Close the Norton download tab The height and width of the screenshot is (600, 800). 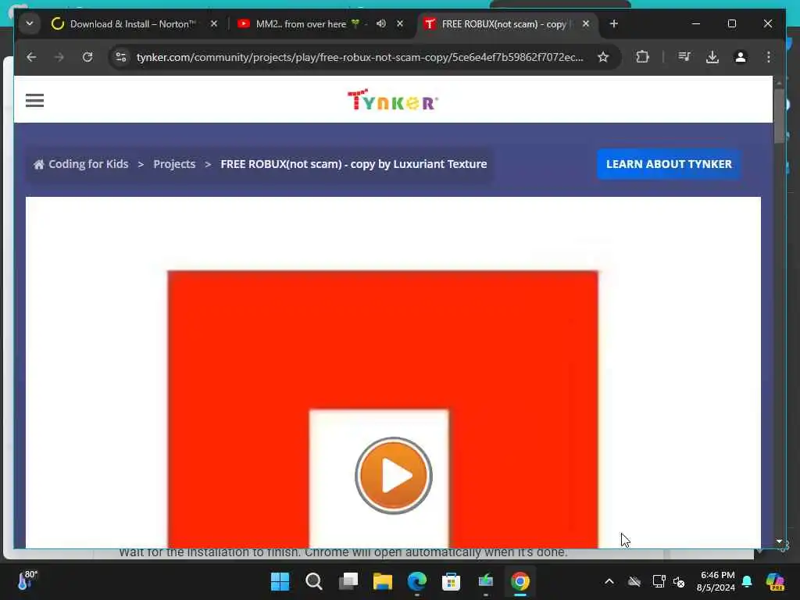tap(214, 23)
